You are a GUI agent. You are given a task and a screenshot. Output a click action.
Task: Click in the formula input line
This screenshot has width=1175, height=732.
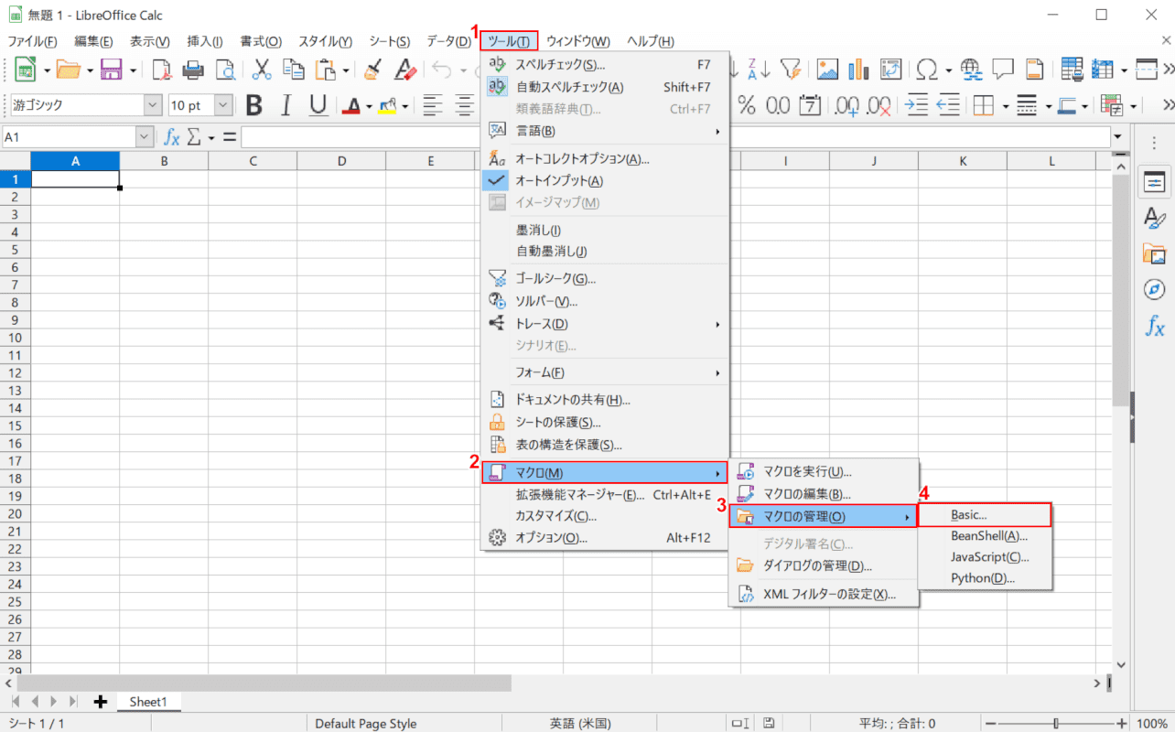tap(675, 137)
